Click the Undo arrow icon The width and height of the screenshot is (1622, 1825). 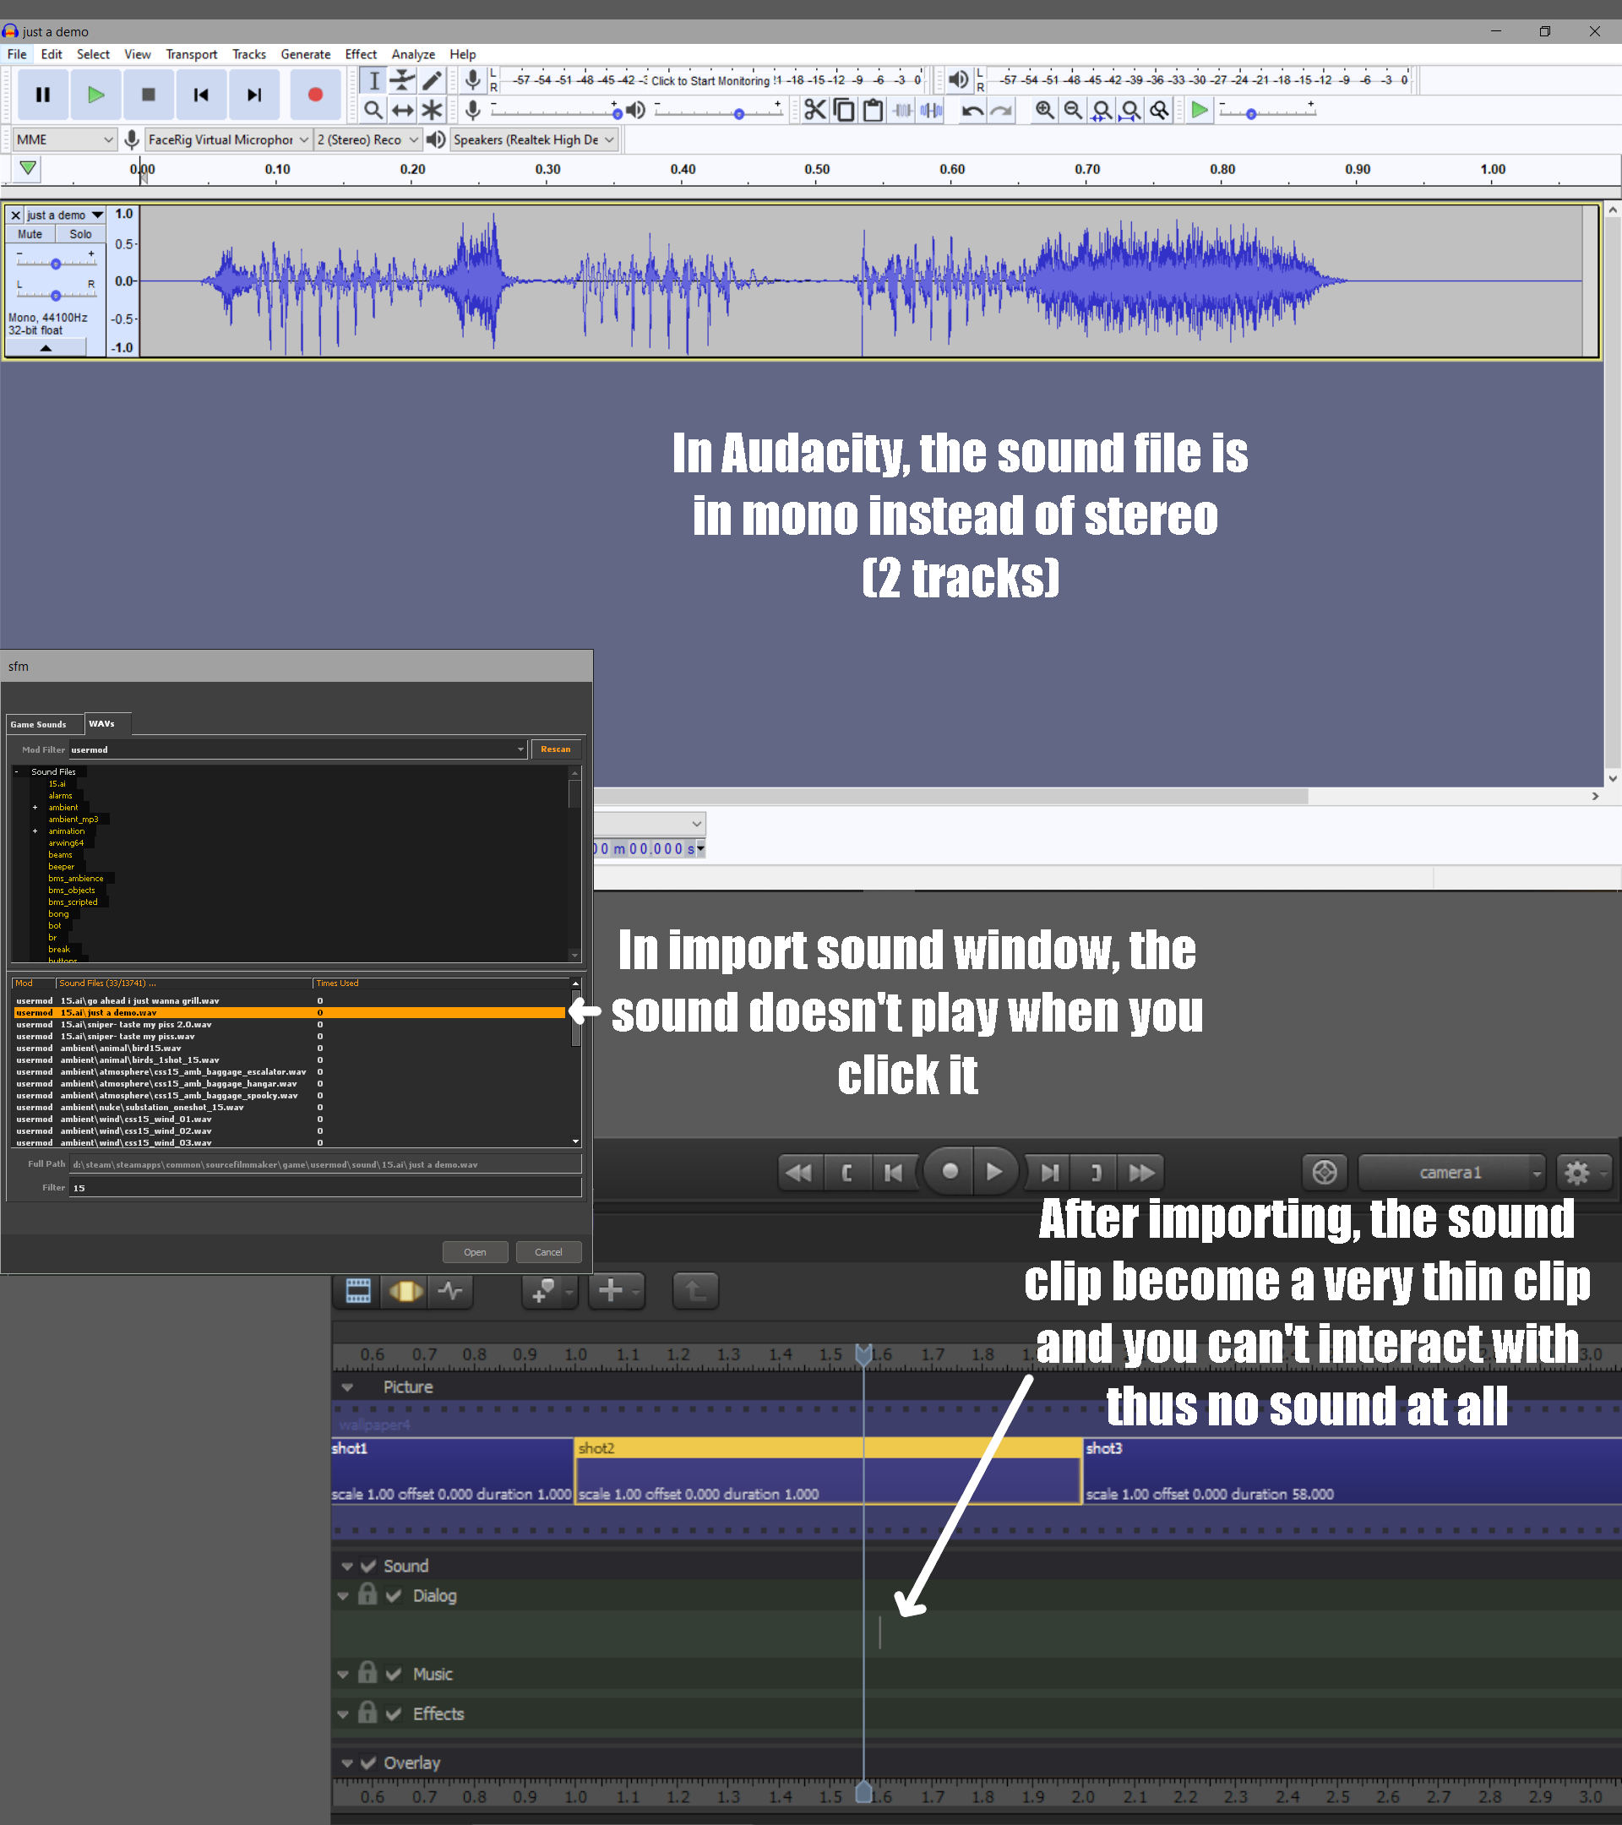[x=972, y=110]
